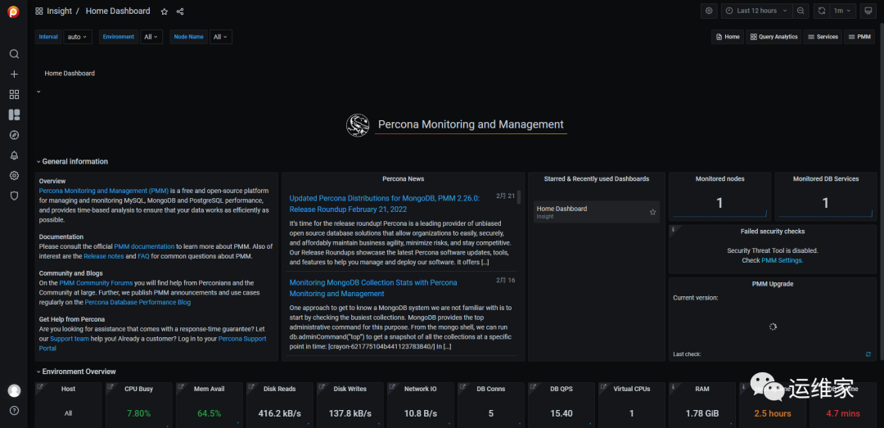This screenshot has width=884, height=428.
Task: Open the search icon in sidebar
Action: click(x=14, y=54)
